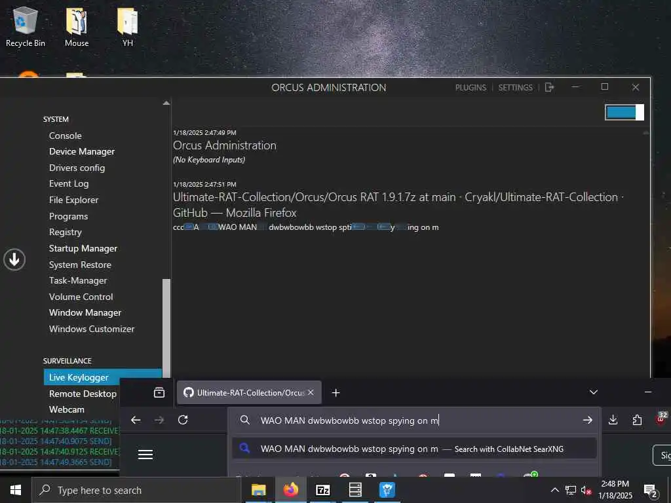
Task: Click the Firefox View icon
Action: coord(159,392)
